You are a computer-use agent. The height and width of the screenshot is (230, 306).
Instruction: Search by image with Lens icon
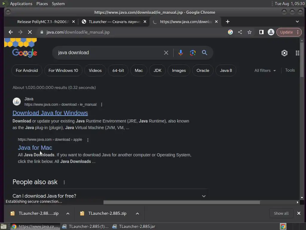pos(193,53)
